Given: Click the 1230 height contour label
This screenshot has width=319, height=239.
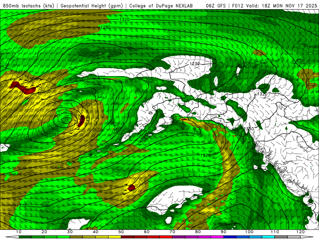Looking at the screenshot, I should (195, 64).
